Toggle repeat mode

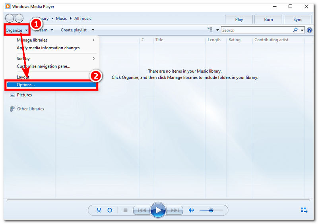pyautogui.click(x=110, y=210)
